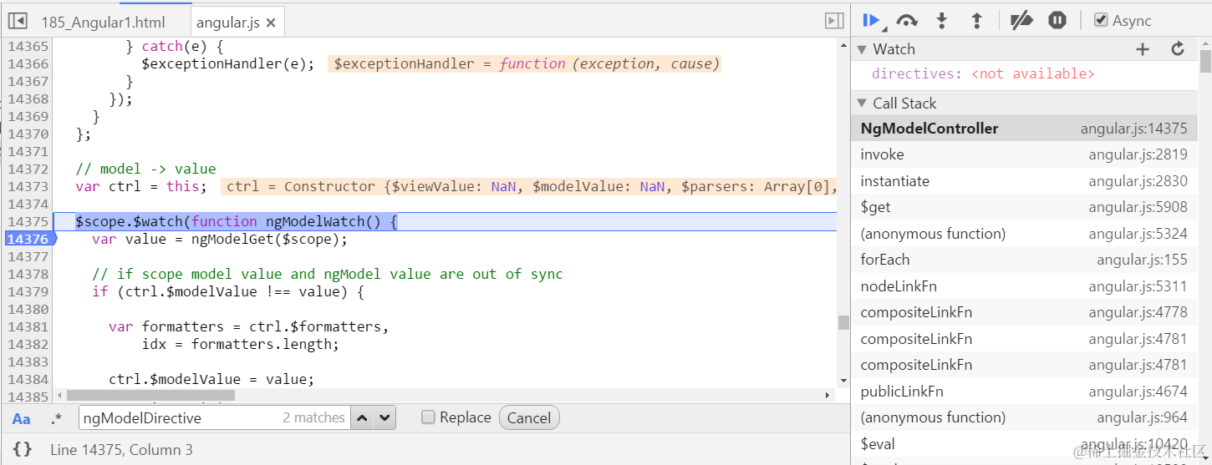Collapse the Watch section
Screen dimensions: 1212x465
[x=863, y=49]
